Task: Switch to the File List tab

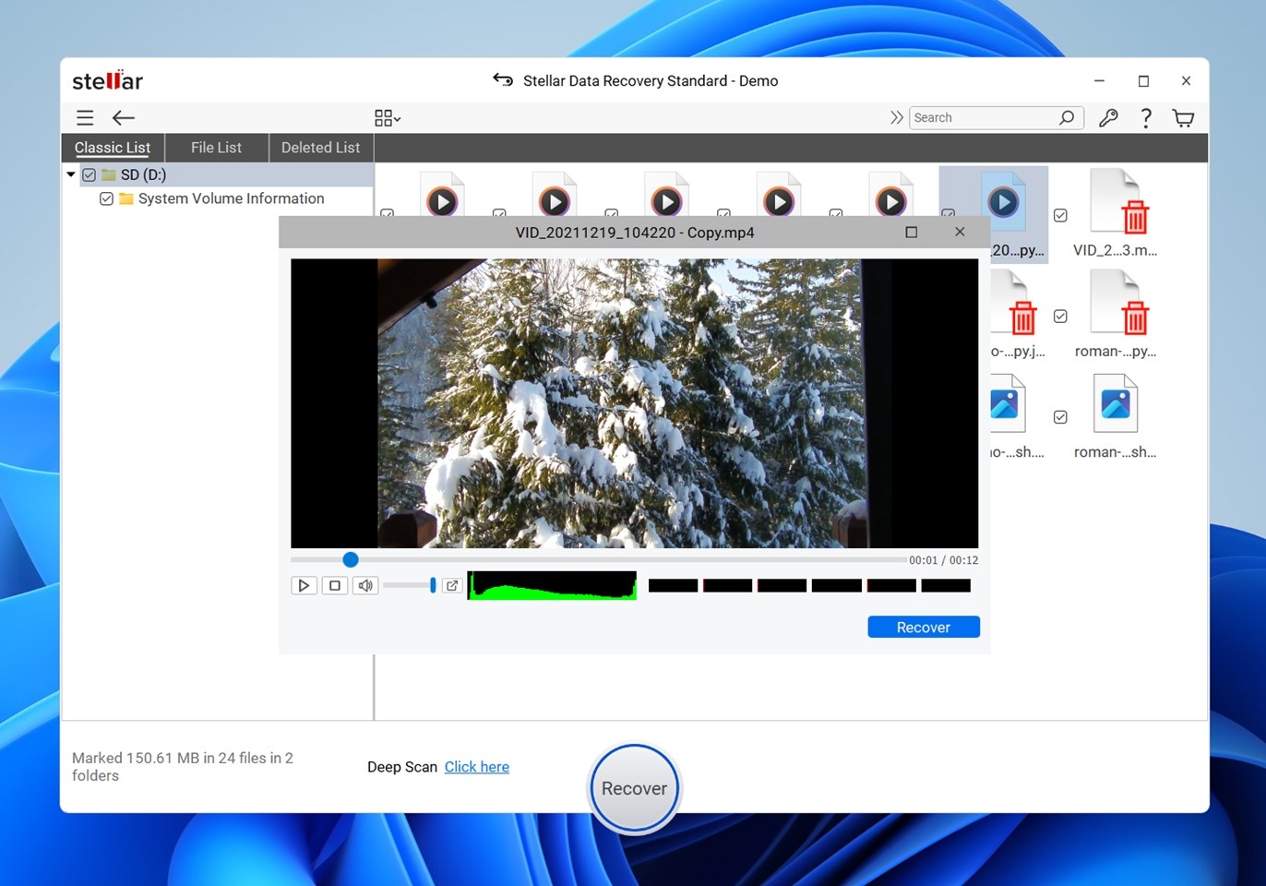Action: (x=216, y=148)
